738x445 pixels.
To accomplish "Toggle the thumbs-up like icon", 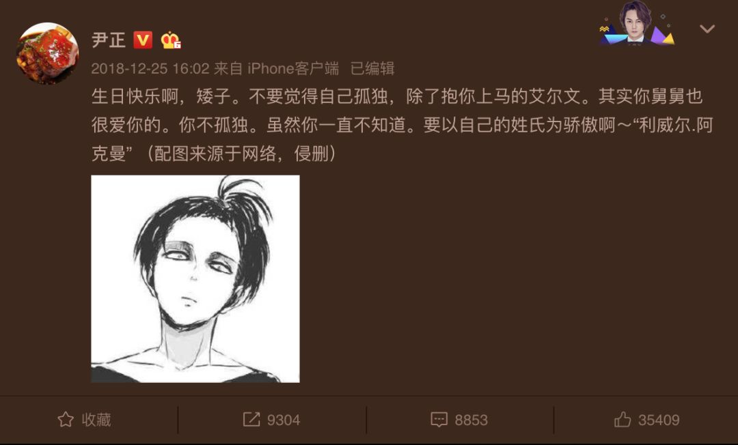I will point(623,419).
